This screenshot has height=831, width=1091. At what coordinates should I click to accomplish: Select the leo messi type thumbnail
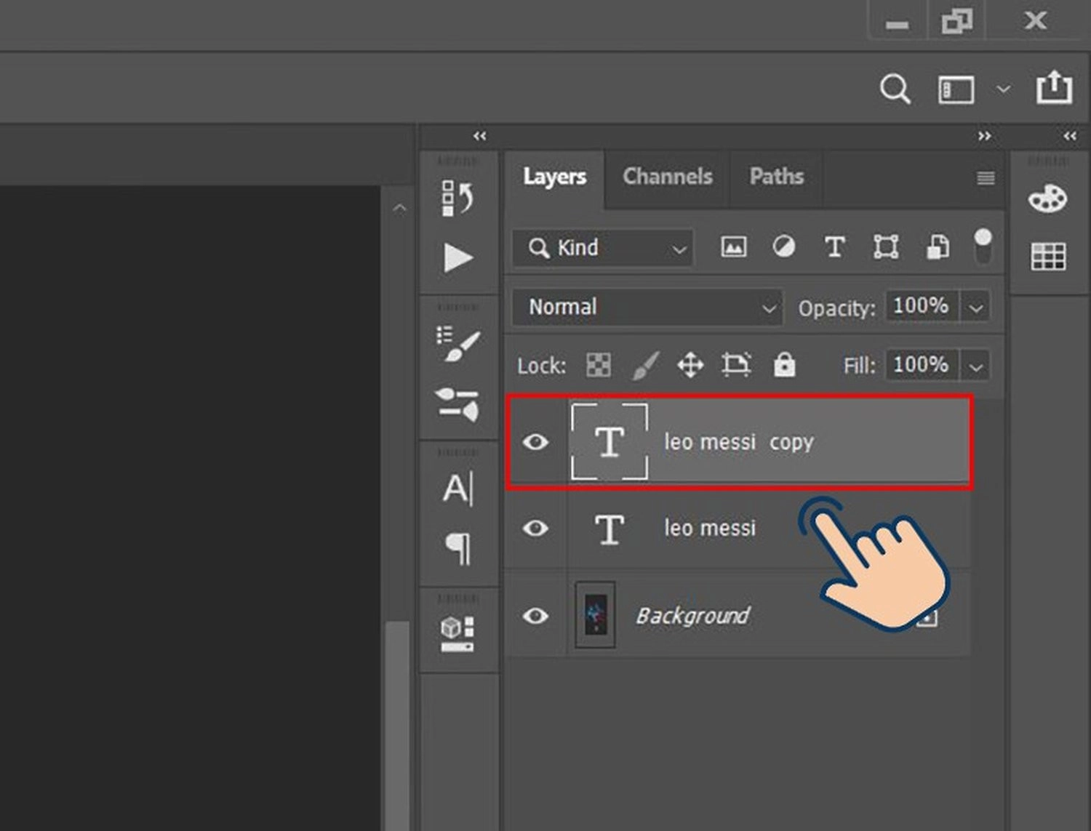pos(610,529)
